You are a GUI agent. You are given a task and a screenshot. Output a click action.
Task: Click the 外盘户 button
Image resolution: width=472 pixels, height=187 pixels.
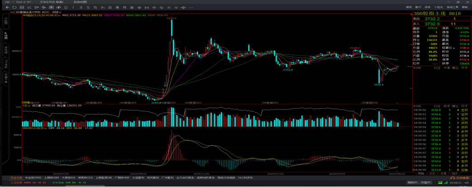[425, 183]
